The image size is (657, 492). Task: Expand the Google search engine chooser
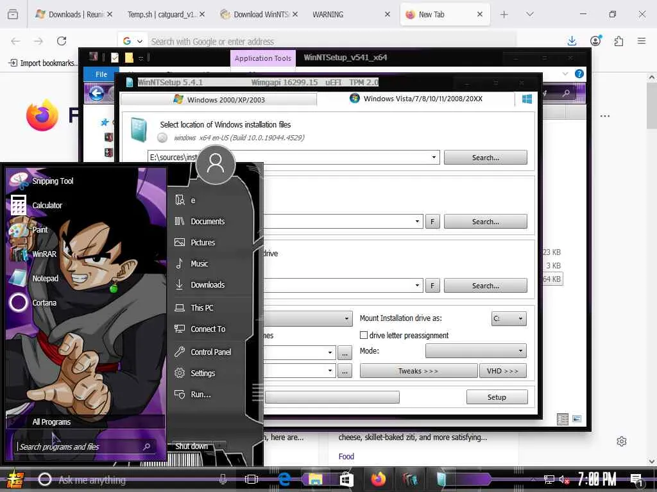[133, 41]
